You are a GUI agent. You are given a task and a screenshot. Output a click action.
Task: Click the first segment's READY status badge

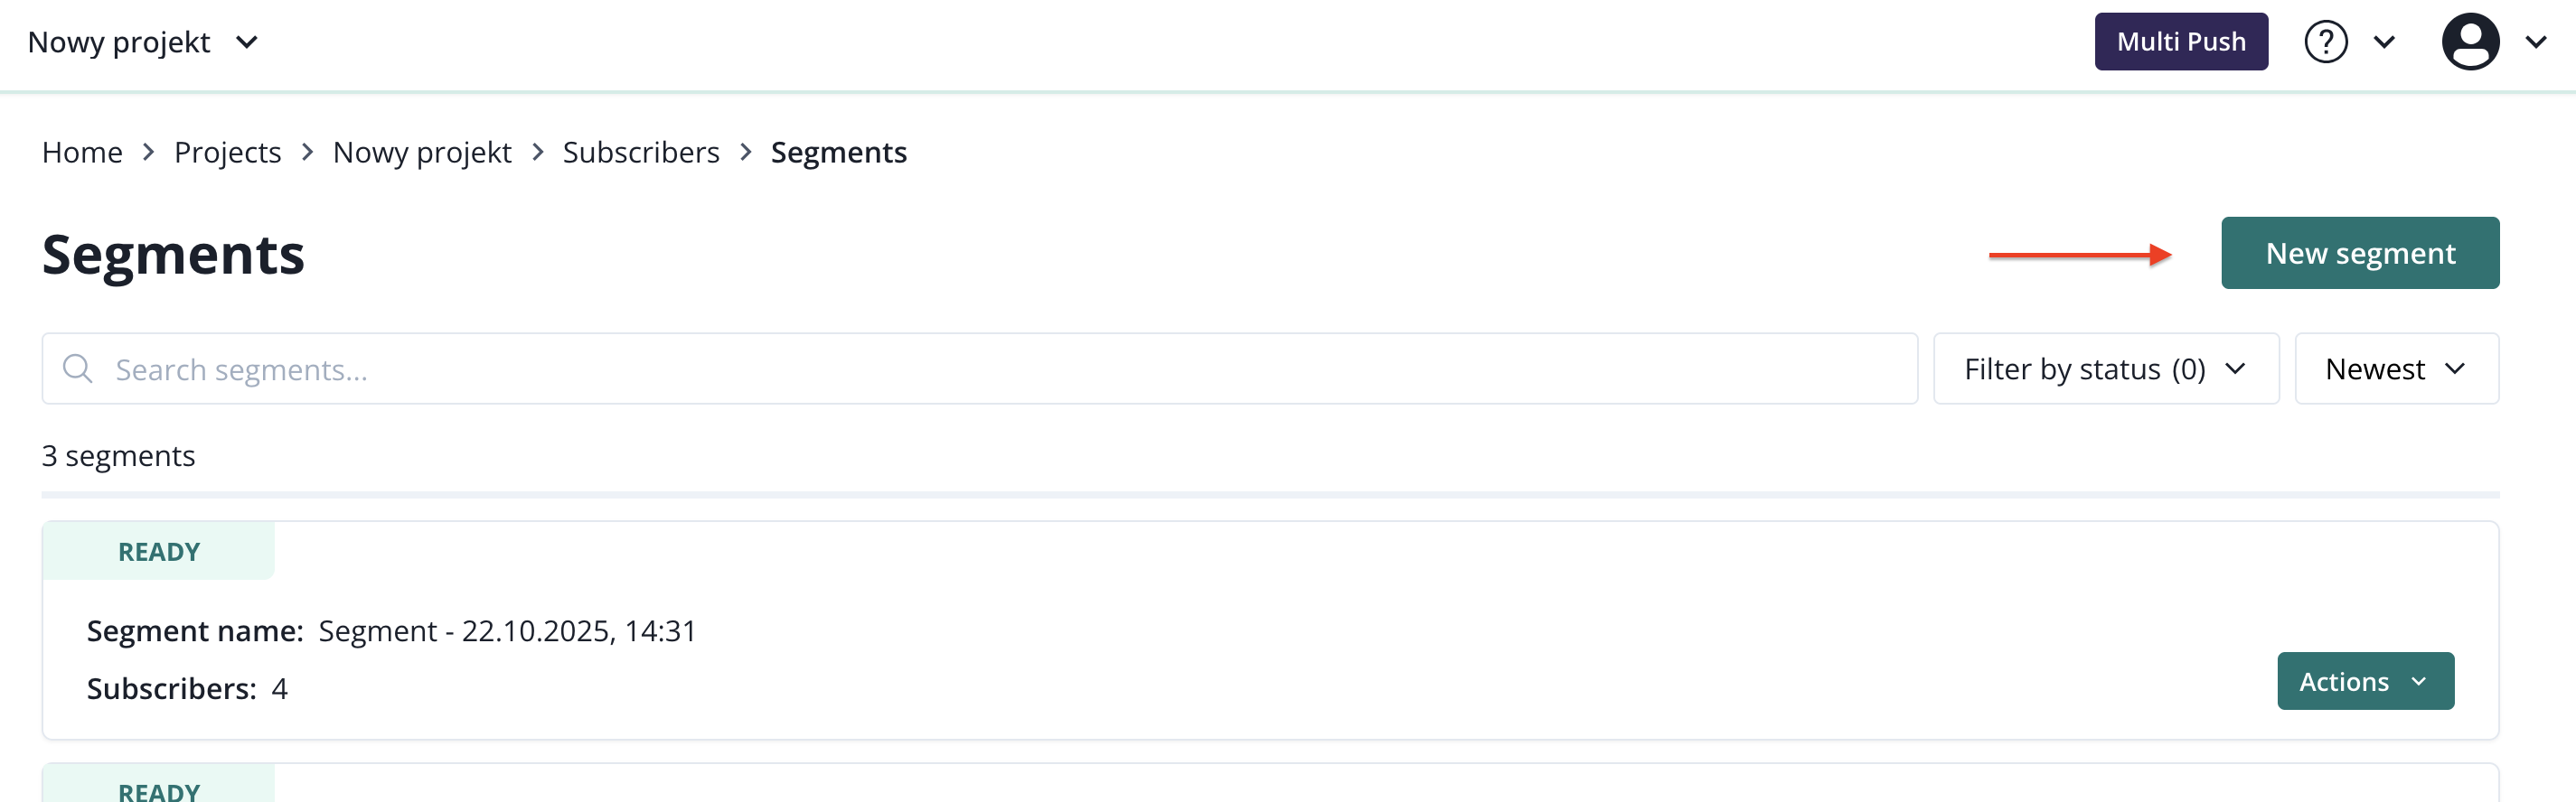point(158,551)
